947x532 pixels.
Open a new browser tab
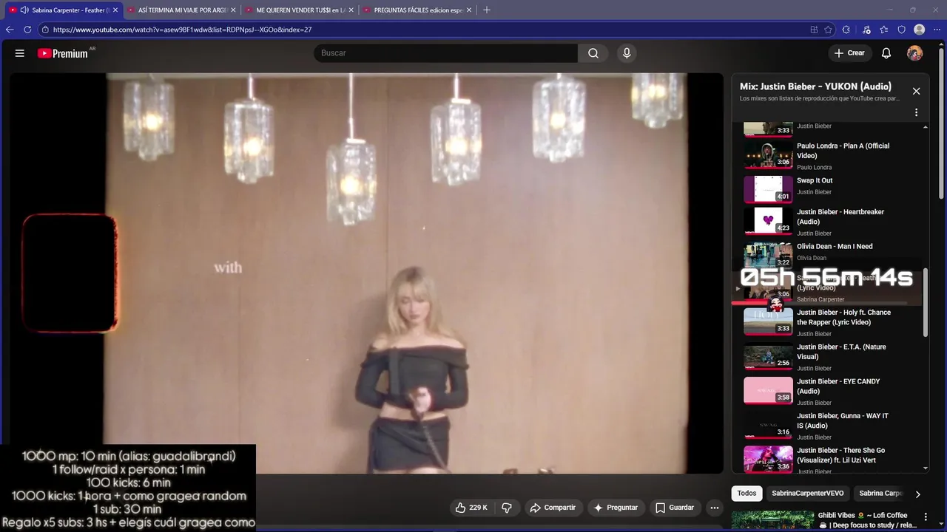(x=486, y=10)
